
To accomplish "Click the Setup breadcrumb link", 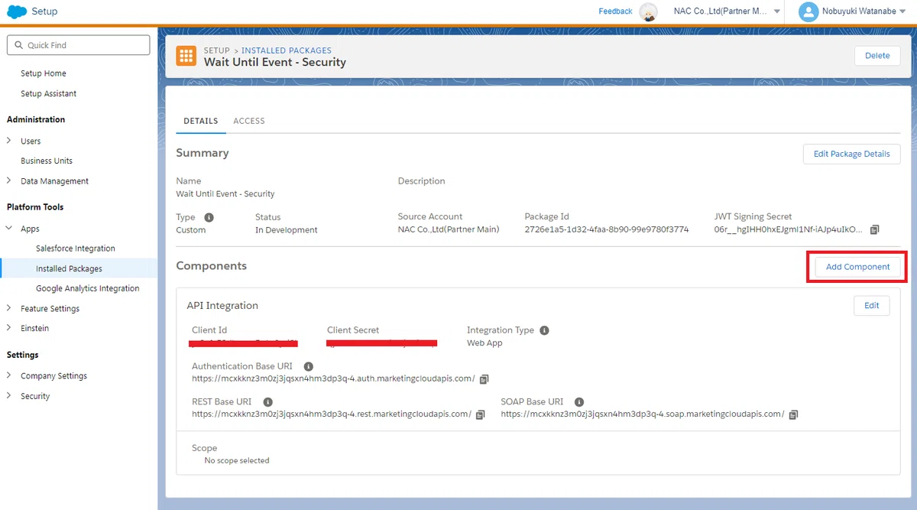I will click(216, 50).
